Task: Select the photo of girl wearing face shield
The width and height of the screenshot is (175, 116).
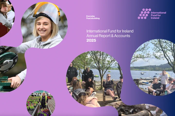Action: [x=44, y=25]
